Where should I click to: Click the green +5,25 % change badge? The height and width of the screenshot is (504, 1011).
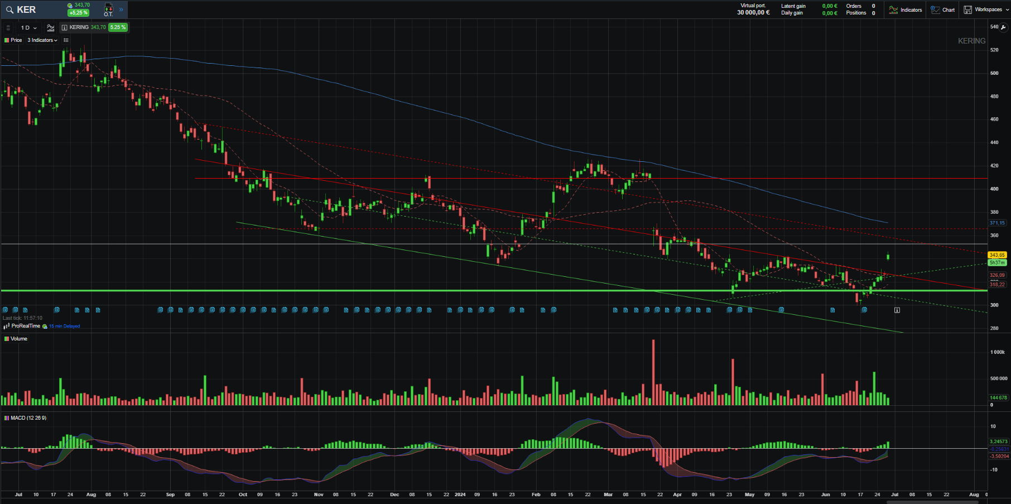click(x=78, y=13)
